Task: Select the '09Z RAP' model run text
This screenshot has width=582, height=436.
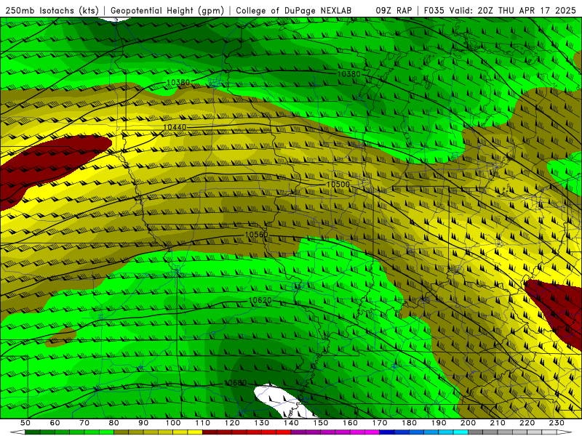Action: (x=394, y=11)
